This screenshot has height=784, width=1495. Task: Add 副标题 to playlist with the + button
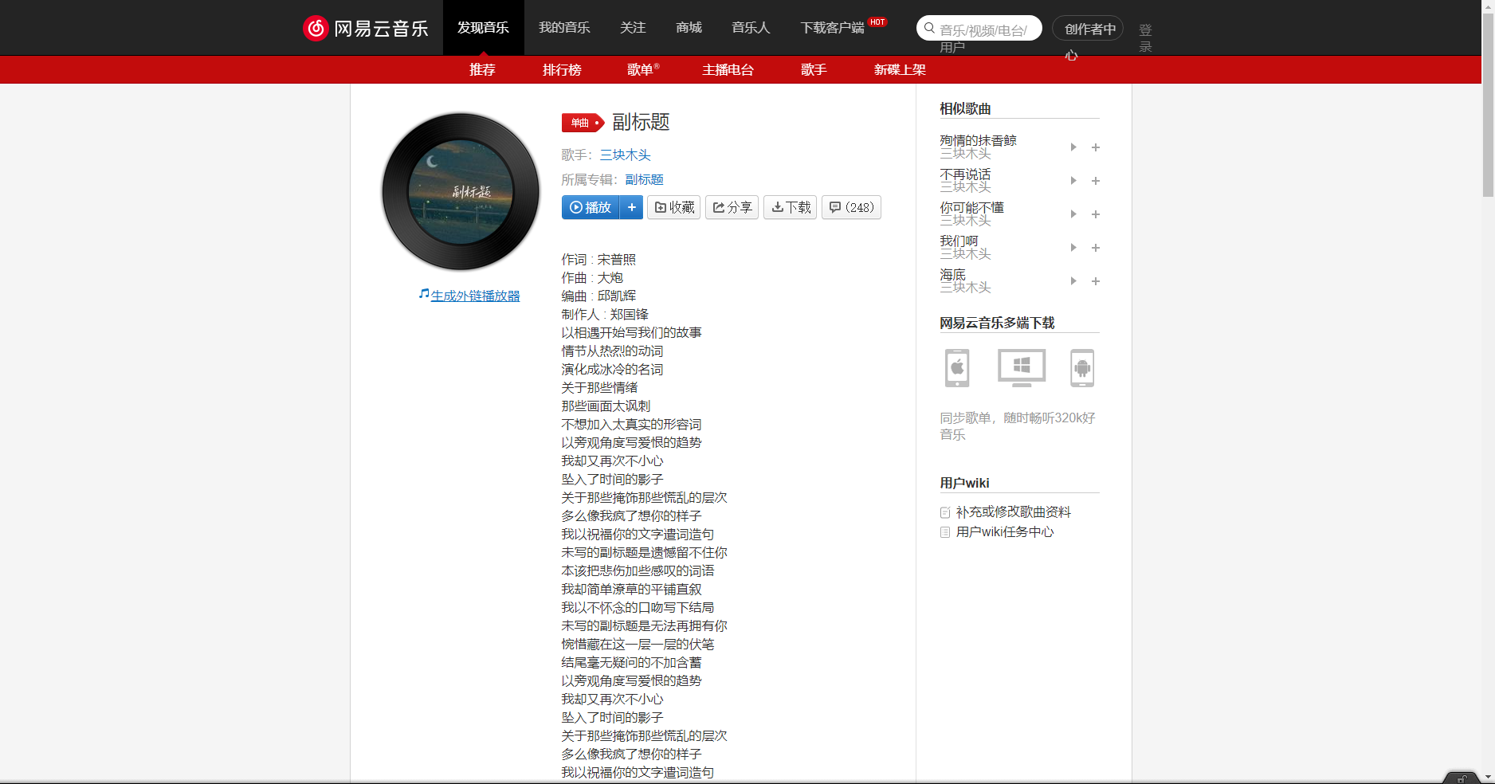pyautogui.click(x=631, y=207)
